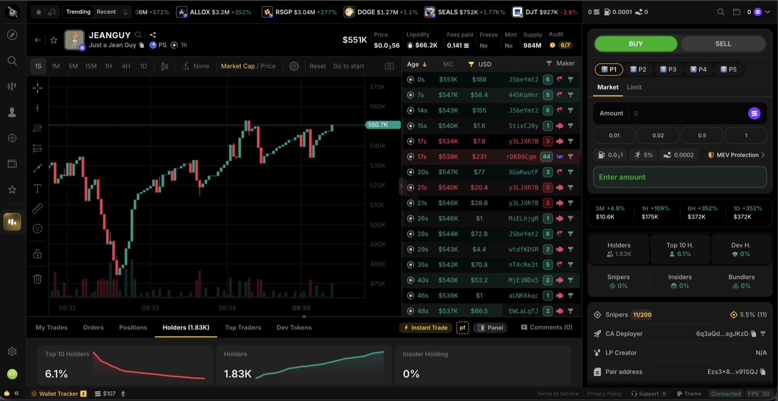The height and width of the screenshot is (401, 778).
Task: Switch to SELL mode
Action: [x=723, y=44]
